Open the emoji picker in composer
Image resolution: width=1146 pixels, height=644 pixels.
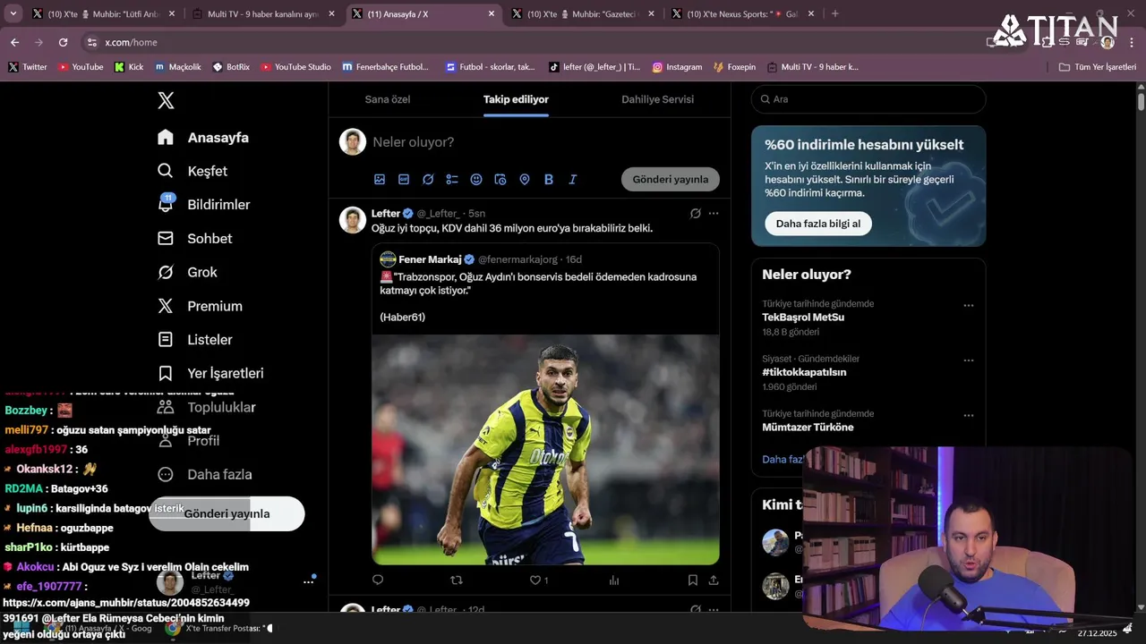476,180
